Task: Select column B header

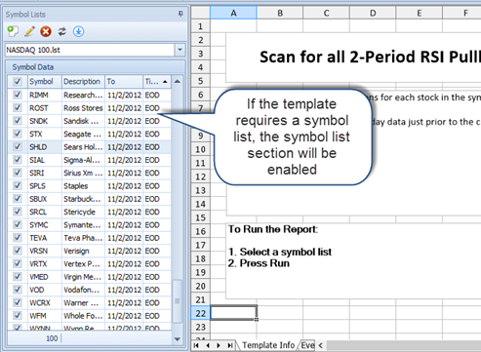Action: coord(280,13)
